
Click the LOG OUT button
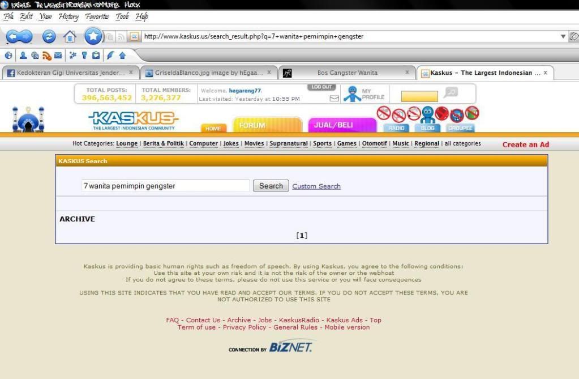click(321, 87)
